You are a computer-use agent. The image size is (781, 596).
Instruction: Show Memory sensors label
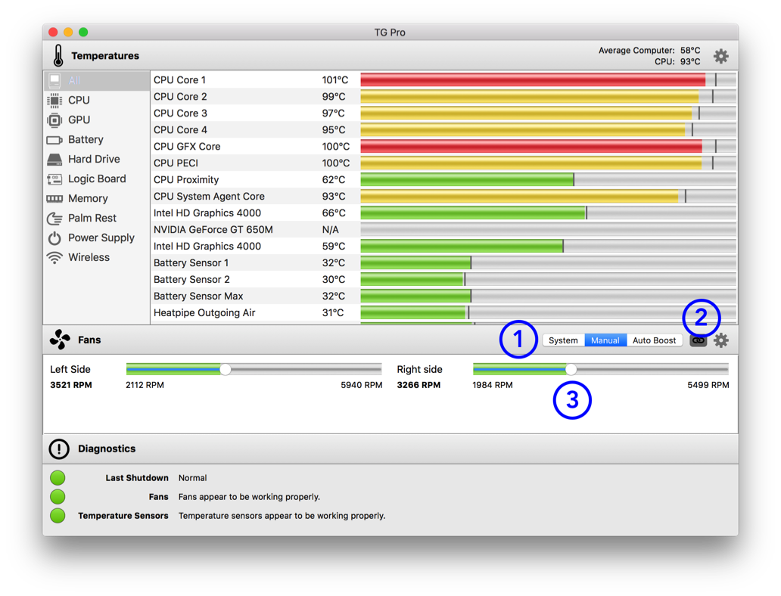tap(88, 199)
